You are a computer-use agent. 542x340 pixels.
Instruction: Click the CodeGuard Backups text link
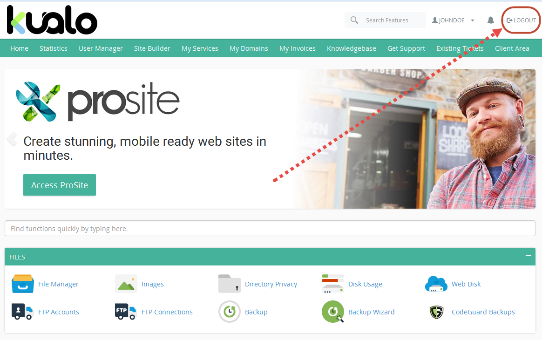(483, 312)
